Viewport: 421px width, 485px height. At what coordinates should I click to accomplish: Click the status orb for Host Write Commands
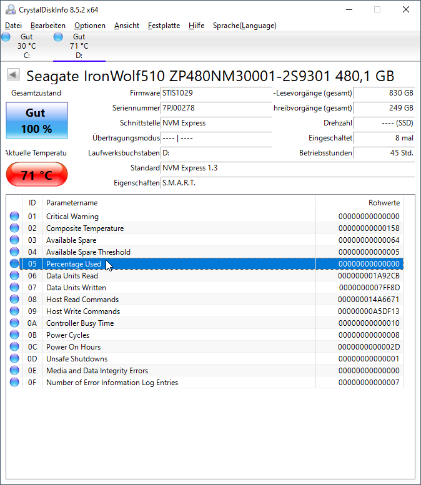point(14,311)
